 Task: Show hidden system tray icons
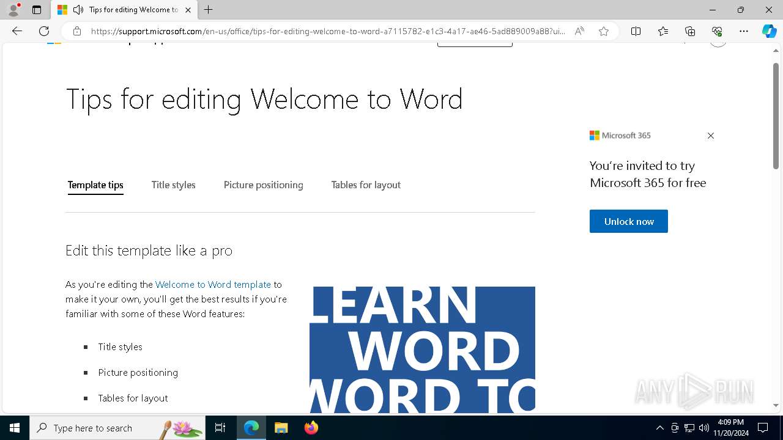[x=659, y=428]
